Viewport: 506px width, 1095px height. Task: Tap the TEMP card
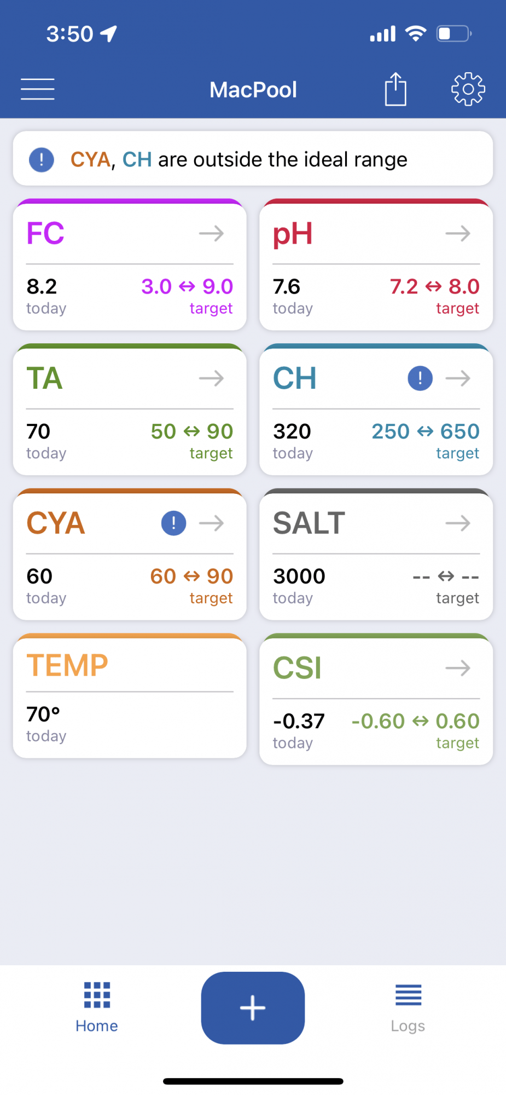130,696
